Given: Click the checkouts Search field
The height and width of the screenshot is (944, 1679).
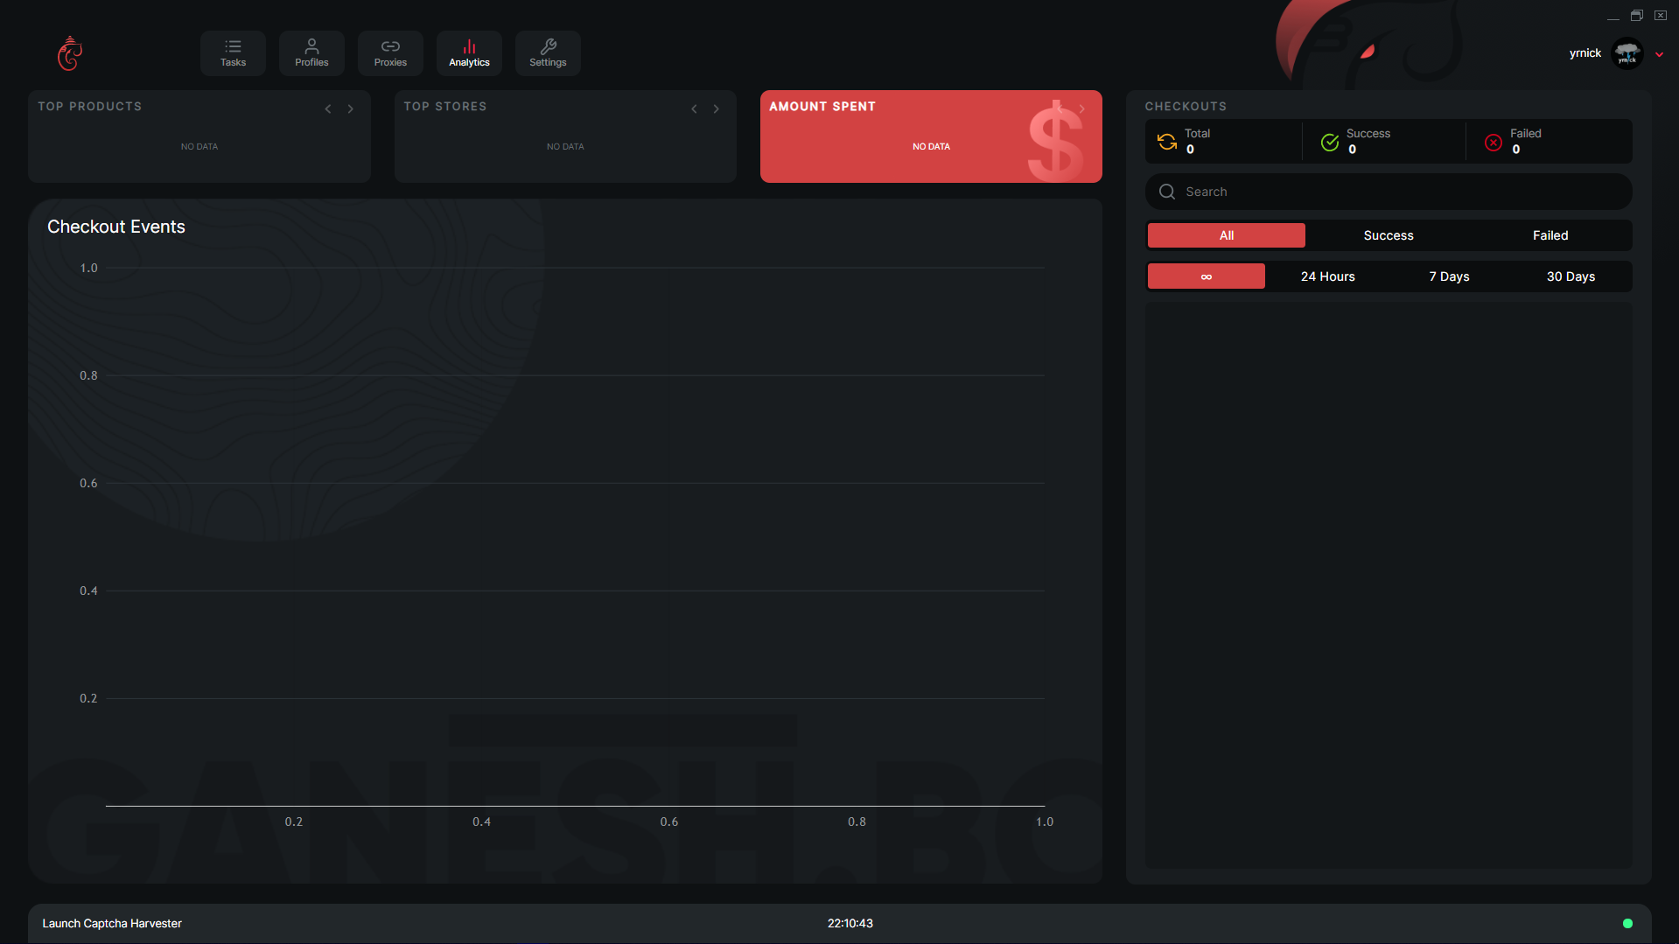Looking at the screenshot, I should point(1400,192).
